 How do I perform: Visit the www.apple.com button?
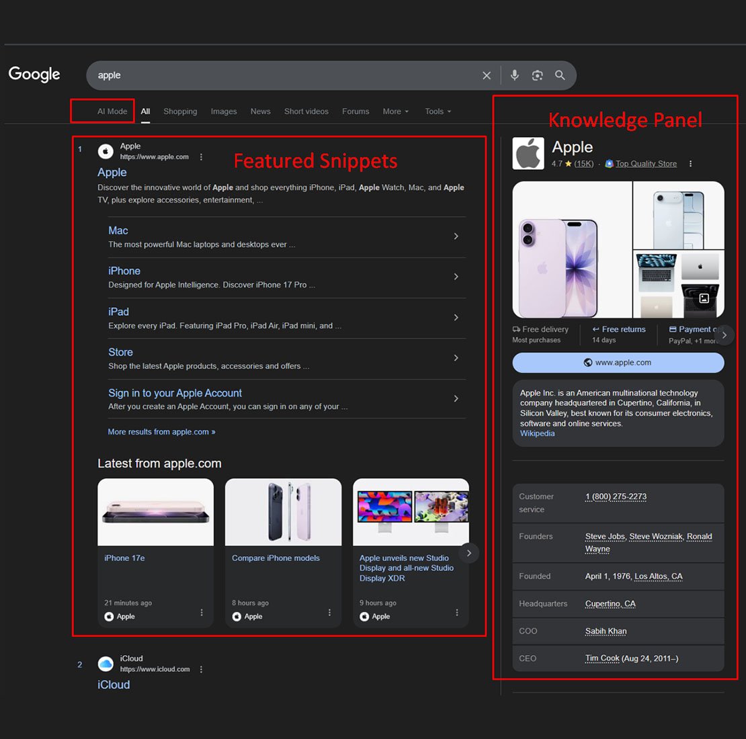pos(618,362)
